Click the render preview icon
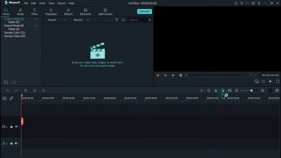Image resolution: width=281 pixels, height=158 pixels. [x=202, y=90]
